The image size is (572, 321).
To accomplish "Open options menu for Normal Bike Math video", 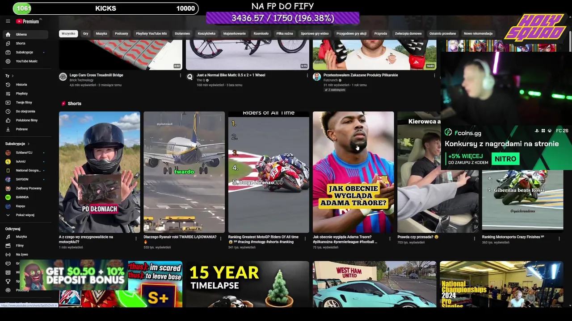I will pyautogui.click(x=307, y=76).
